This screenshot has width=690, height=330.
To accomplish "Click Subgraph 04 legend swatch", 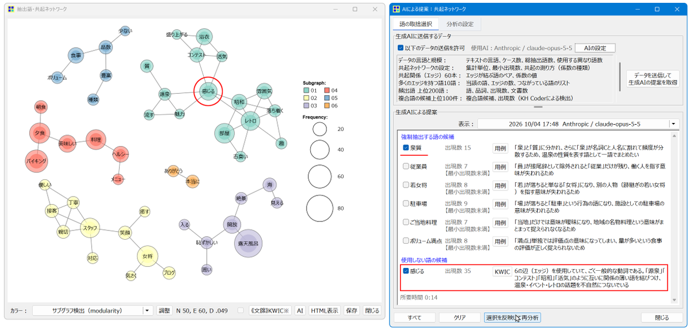I will pos(327,90).
